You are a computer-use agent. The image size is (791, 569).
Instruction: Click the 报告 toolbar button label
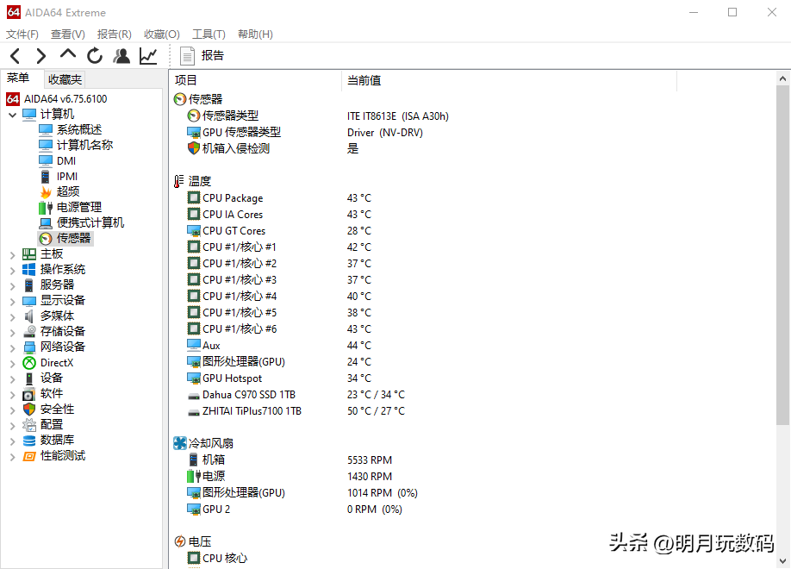(212, 55)
